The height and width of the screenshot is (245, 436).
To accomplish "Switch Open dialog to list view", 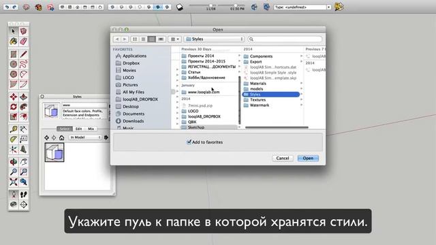I will click(x=143, y=39).
